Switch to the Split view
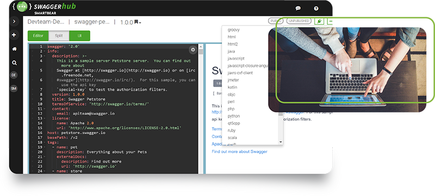Screen dimensions: 435x196 coord(59,36)
